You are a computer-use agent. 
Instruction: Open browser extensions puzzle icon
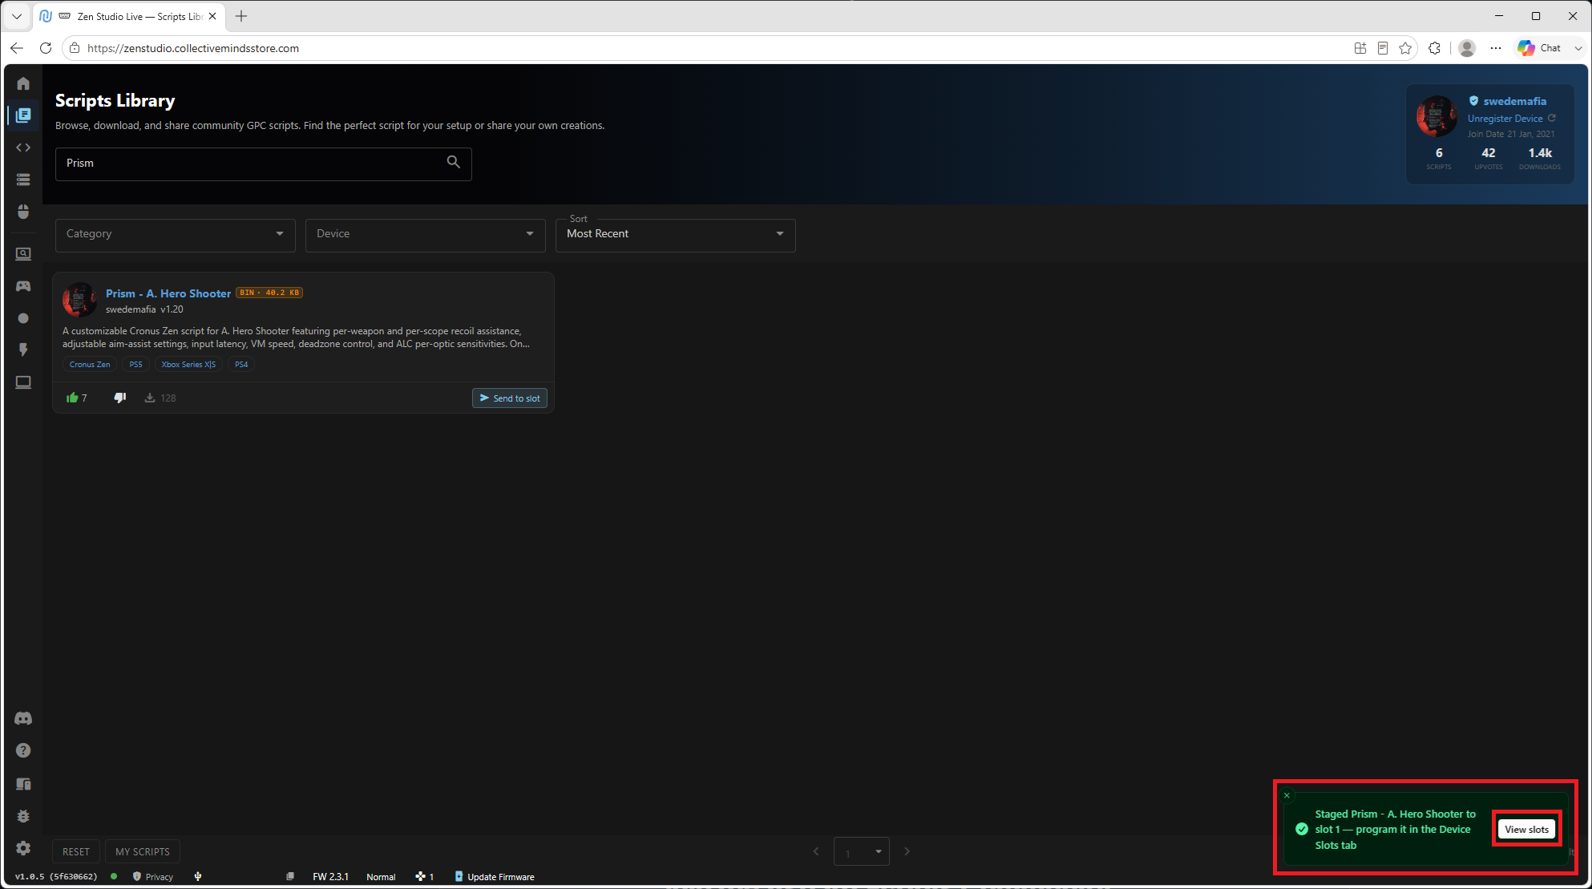[x=1435, y=48]
